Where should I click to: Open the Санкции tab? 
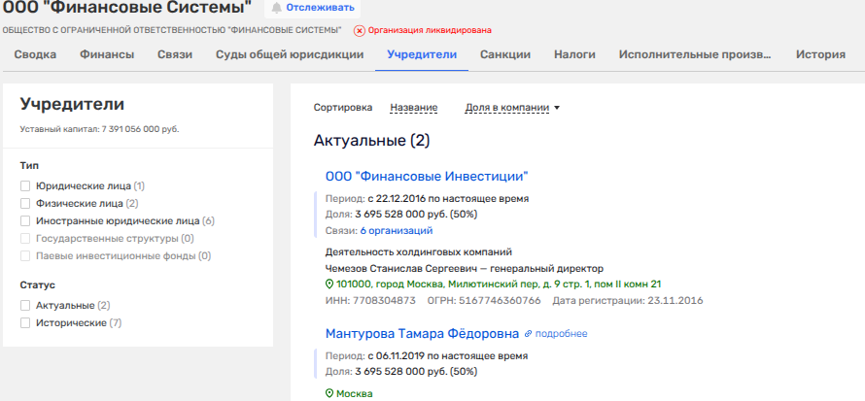[x=505, y=55]
